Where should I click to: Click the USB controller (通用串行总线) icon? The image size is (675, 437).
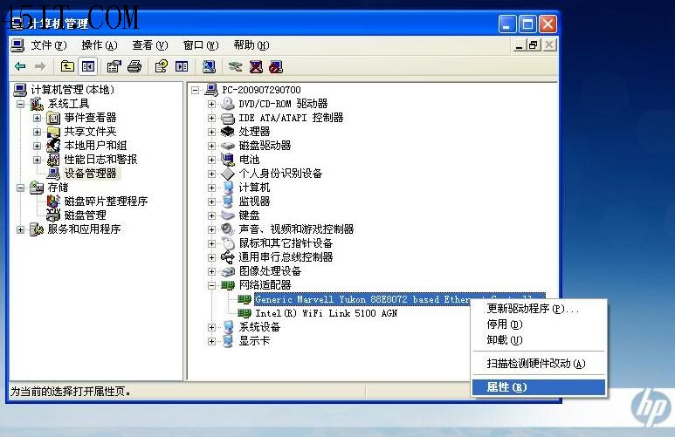coord(227,257)
